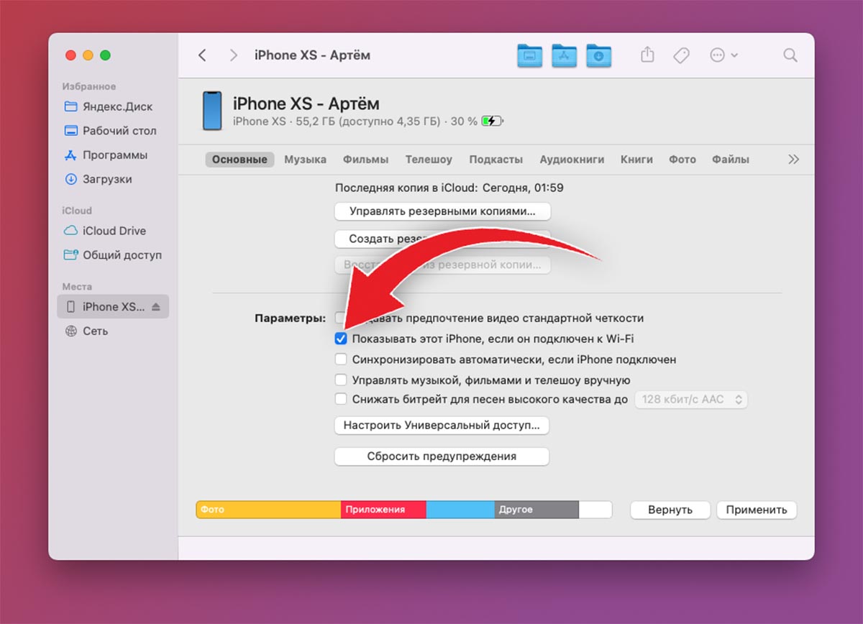Image resolution: width=863 pixels, height=624 pixels.
Task: Click the yellow Фото storage segment
Action: (x=268, y=510)
